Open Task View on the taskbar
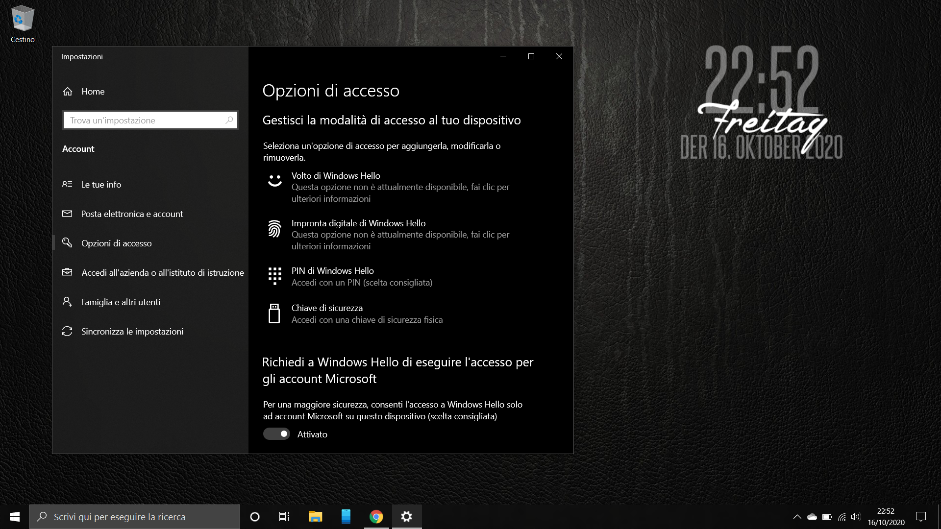This screenshot has width=941, height=529. 284,517
